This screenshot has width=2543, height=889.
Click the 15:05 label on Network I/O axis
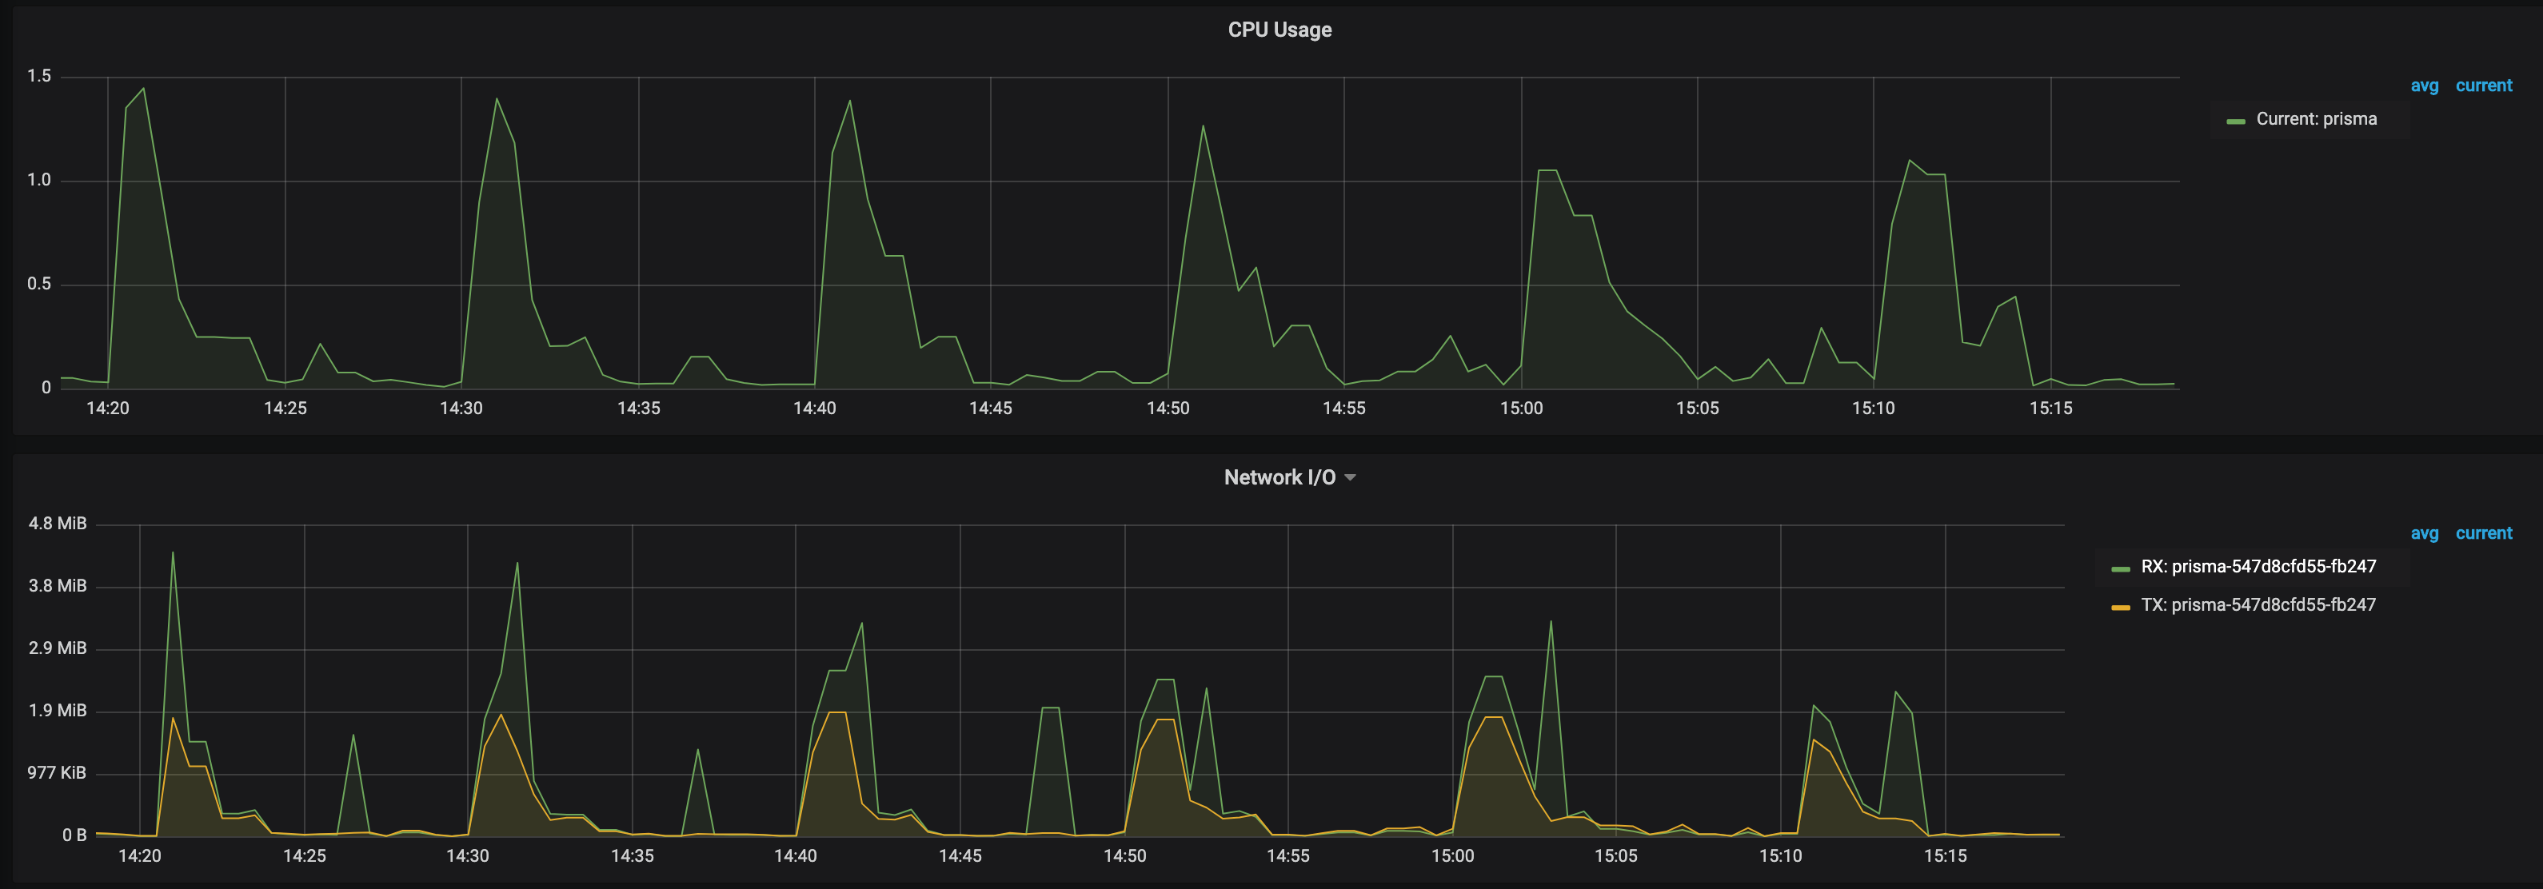(1615, 856)
